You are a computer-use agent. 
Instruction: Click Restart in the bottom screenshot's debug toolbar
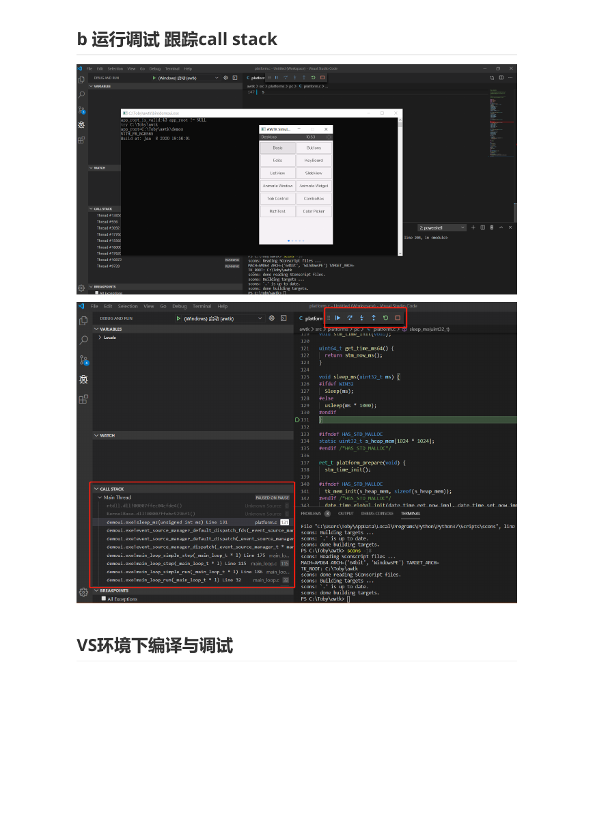[x=385, y=318]
